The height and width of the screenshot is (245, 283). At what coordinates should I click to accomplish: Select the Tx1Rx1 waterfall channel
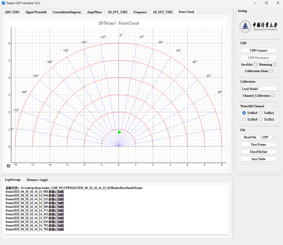tap(261, 120)
